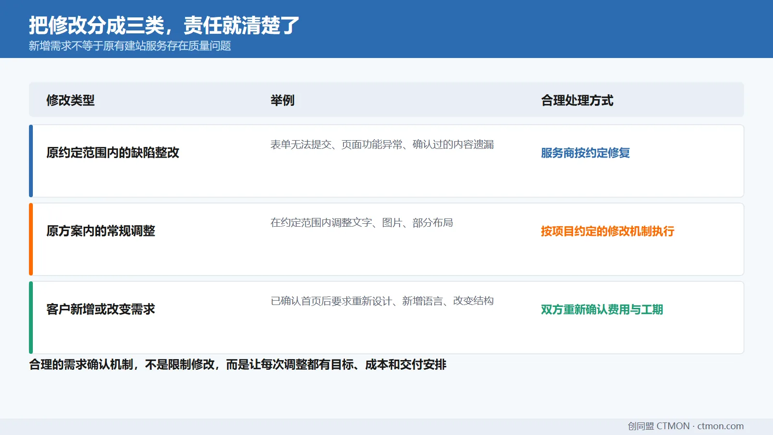Click blue text 服务商按约定修复
This screenshot has height=435, width=773.
click(x=586, y=153)
